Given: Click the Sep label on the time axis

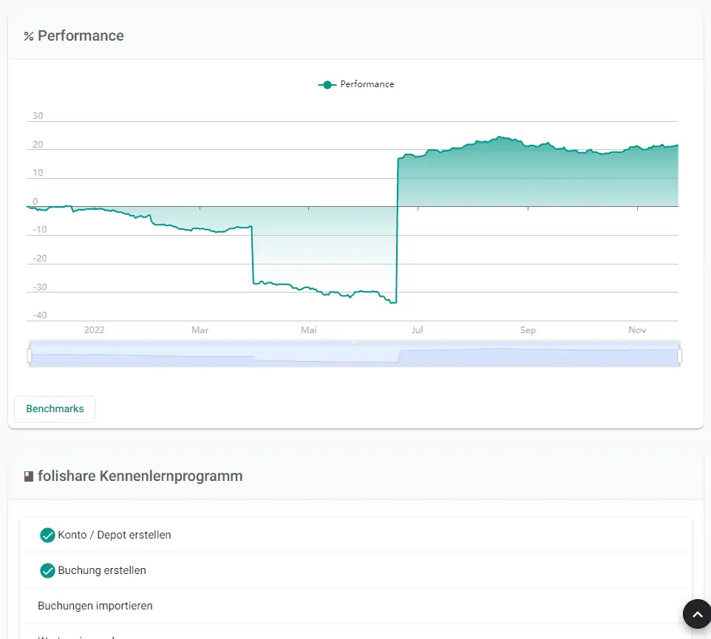Looking at the screenshot, I should pyautogui.click(x=528, y=330).
